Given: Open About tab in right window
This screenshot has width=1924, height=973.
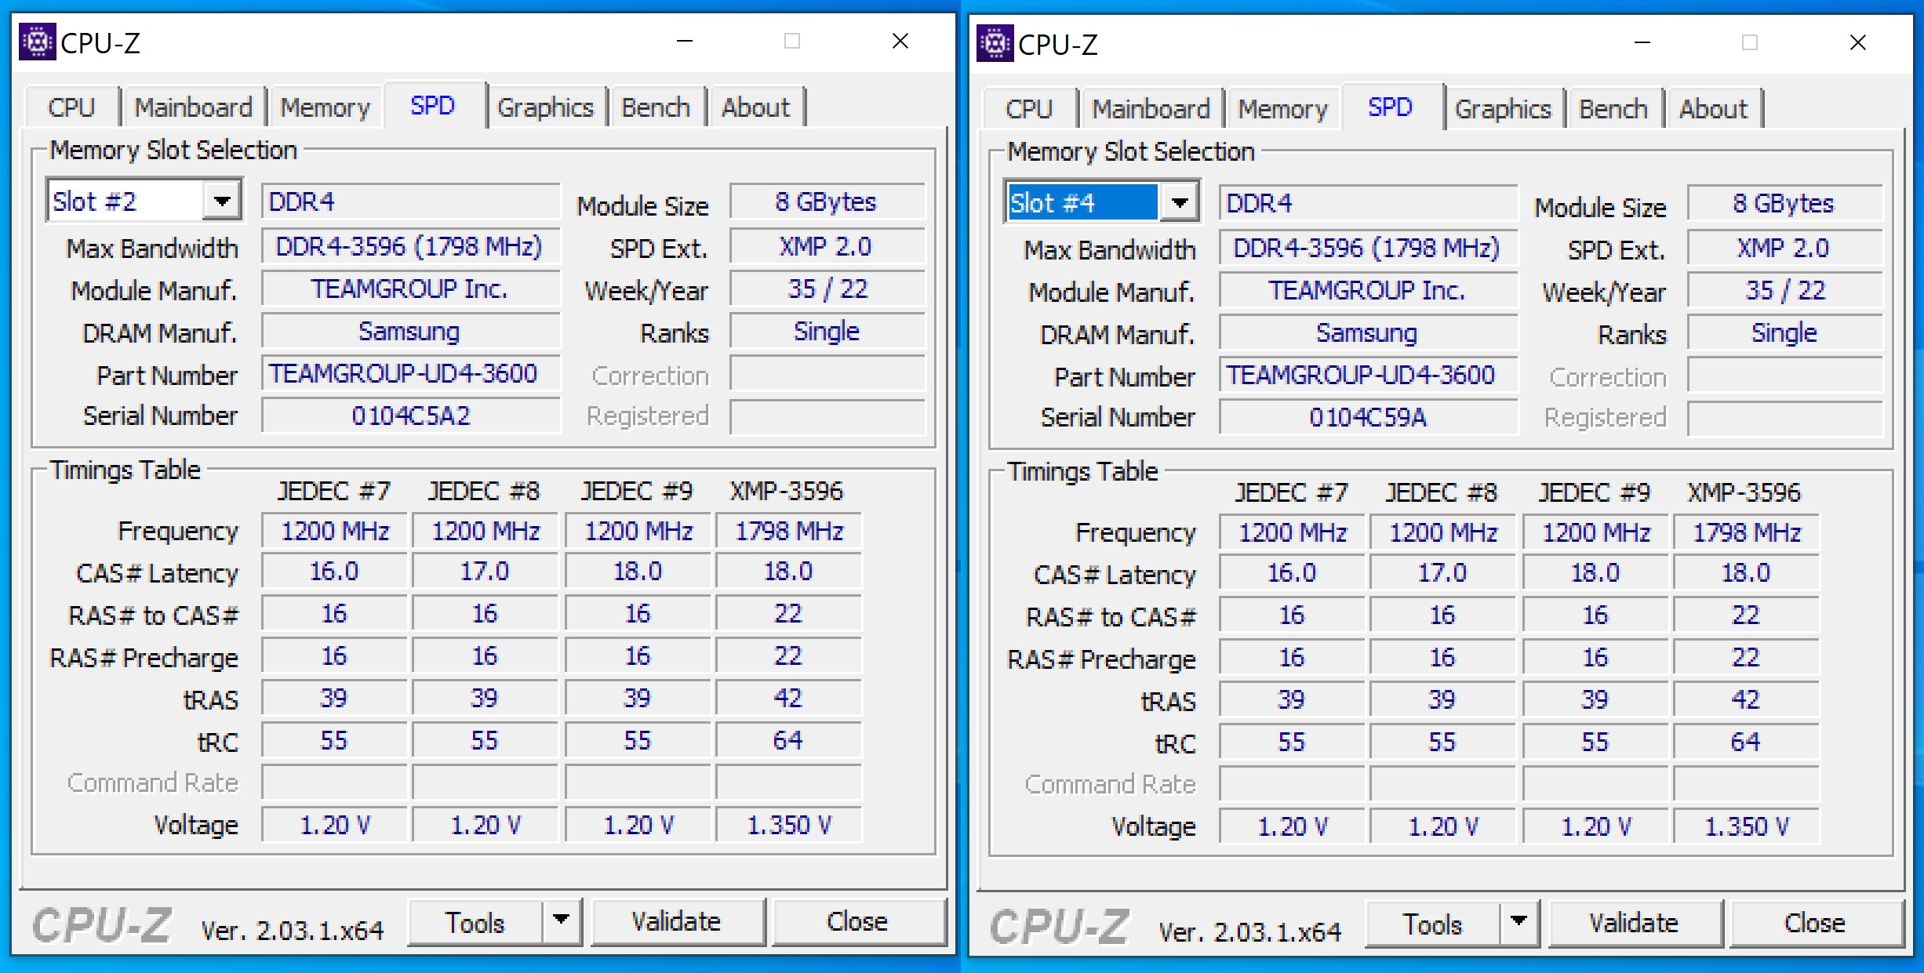Looking at the screenshot, I should 1713,109.
